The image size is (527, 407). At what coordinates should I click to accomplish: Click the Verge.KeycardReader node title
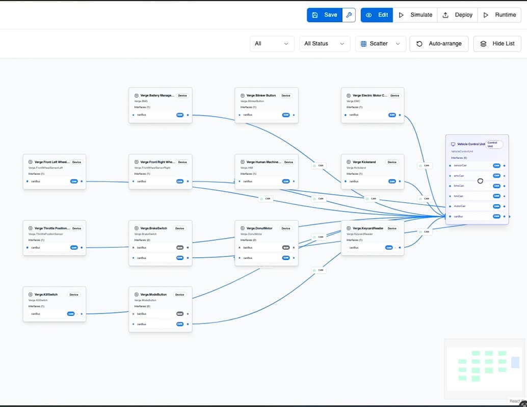point(368,228)
